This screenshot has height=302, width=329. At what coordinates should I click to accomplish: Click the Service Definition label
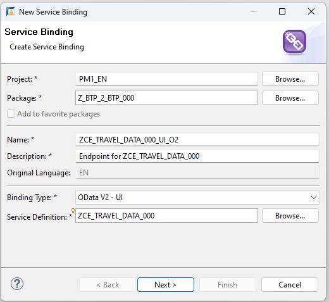click(39, 217)
